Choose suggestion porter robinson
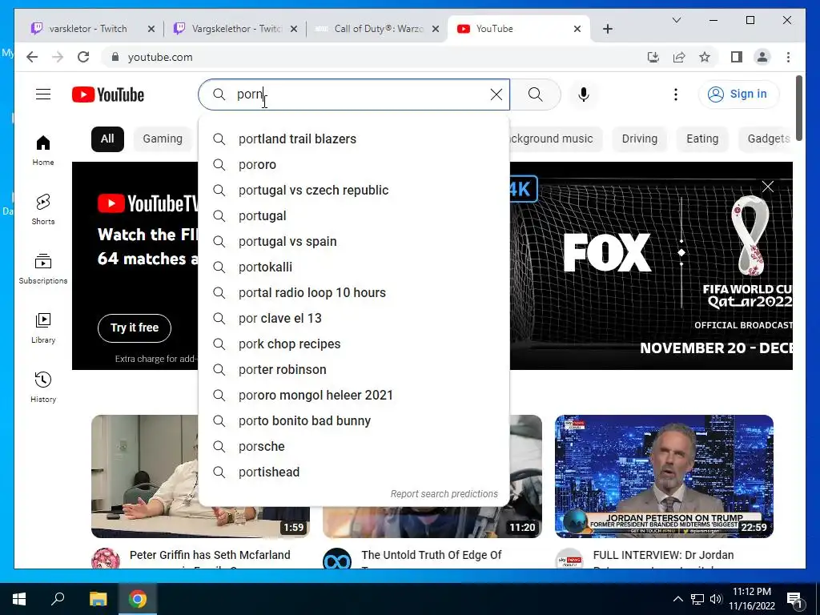Viewport: 820px width, 615px height. [x=354, y=369]
